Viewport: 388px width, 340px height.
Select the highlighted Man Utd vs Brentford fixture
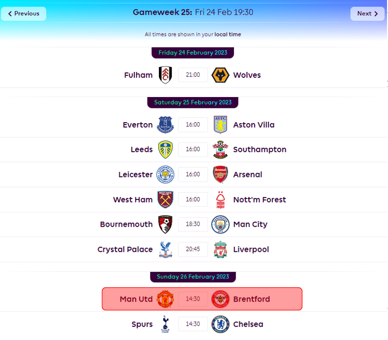tap(202, 299)
